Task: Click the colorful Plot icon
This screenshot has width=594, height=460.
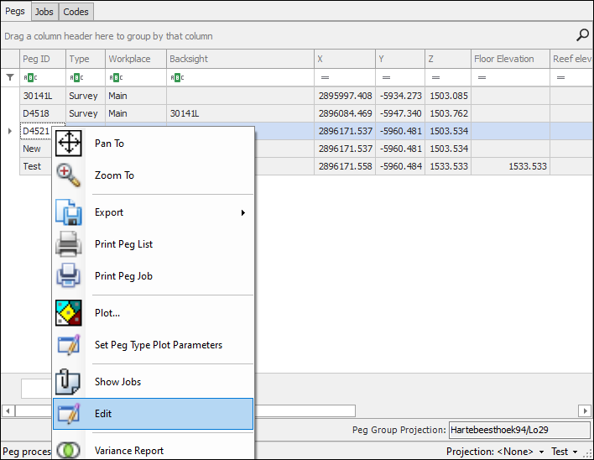Action: [68, 313]
